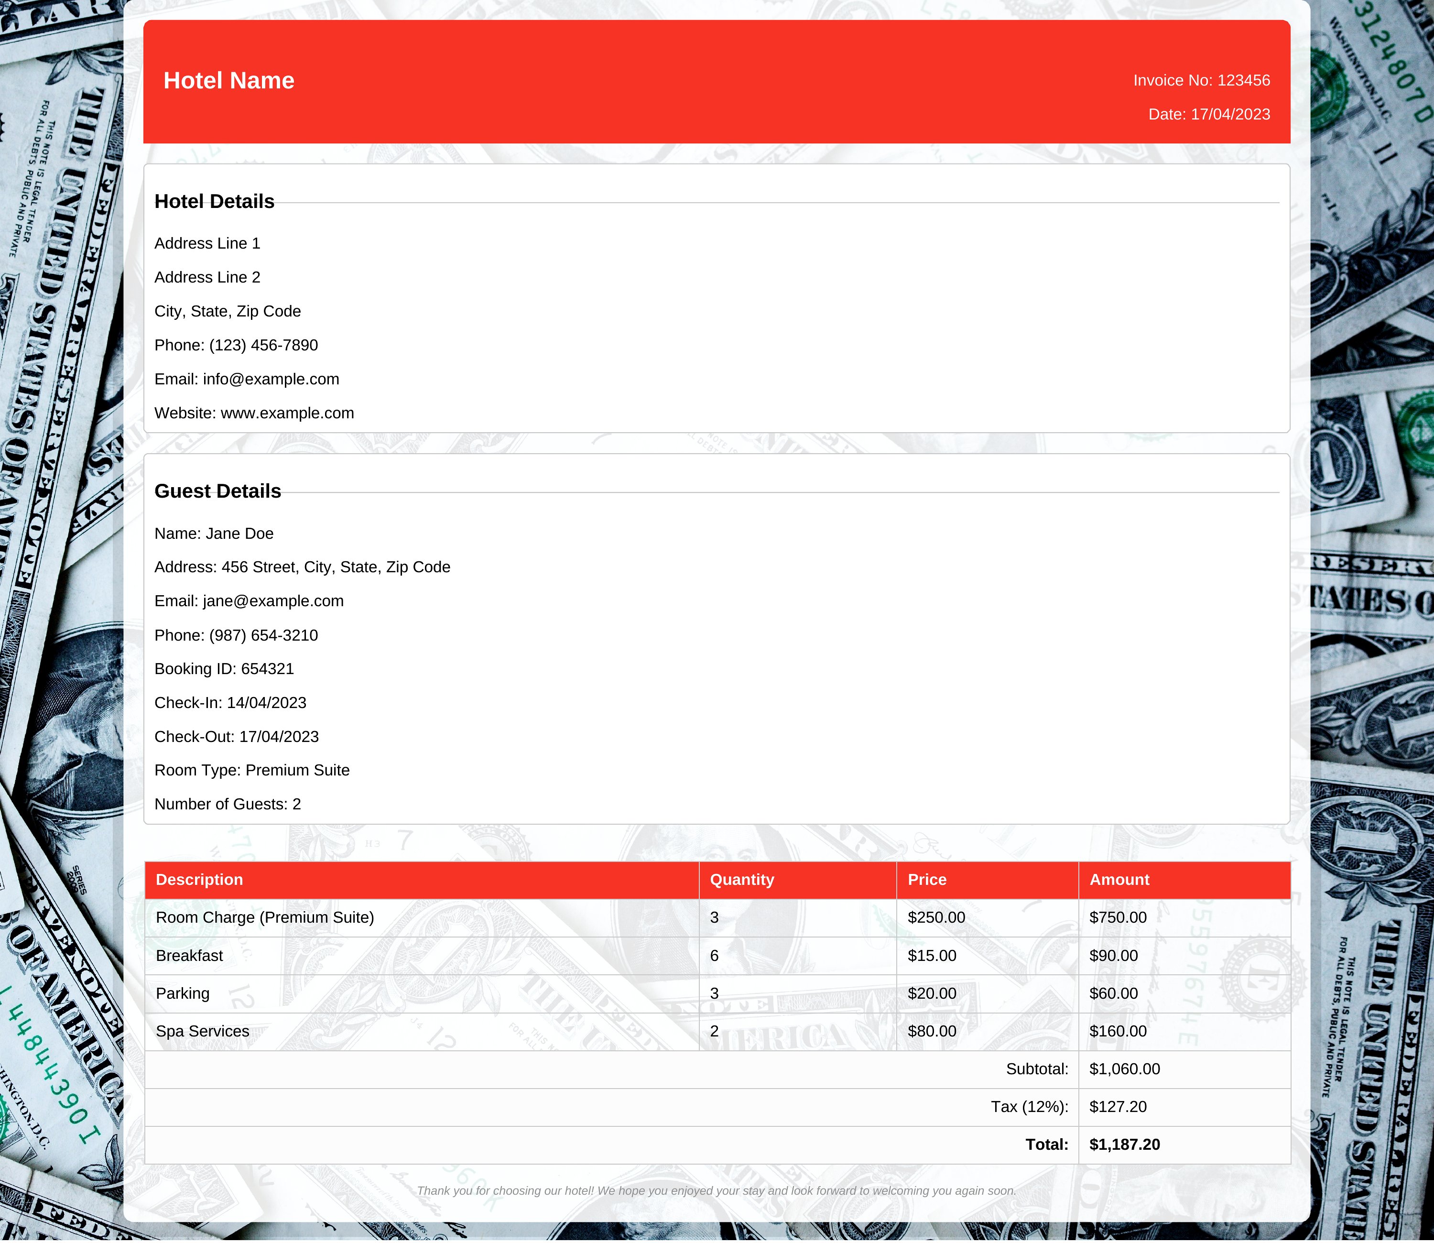Click the Breakfast quantity 6 cell
Image resolution: width=1434 pixels, height=1243 pixels.
(797, 957)
